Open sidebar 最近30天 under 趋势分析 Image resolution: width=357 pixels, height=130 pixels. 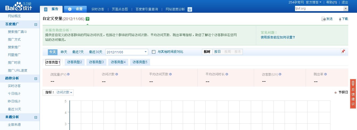(14, 109)
